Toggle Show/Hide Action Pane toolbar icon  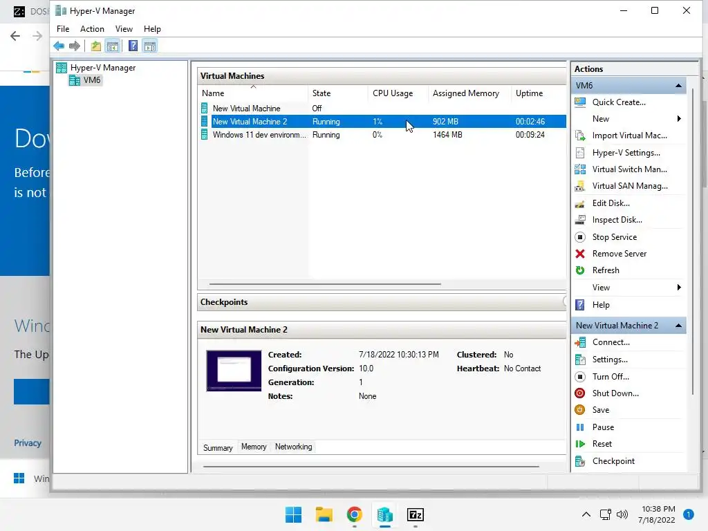pyautogui.click(x=150, y=46)
